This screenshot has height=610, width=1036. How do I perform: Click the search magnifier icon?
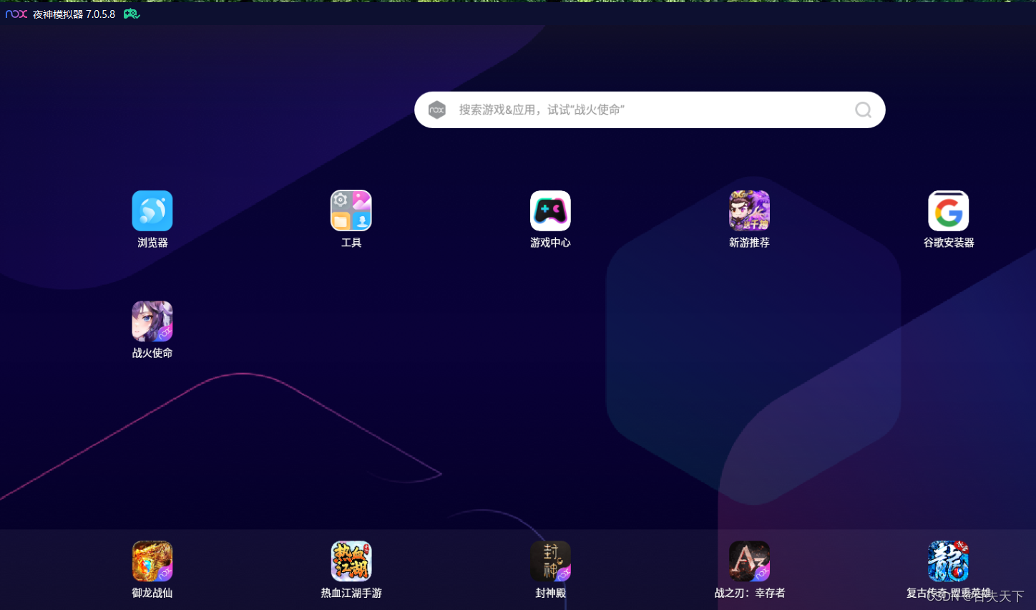click(864, 110)
